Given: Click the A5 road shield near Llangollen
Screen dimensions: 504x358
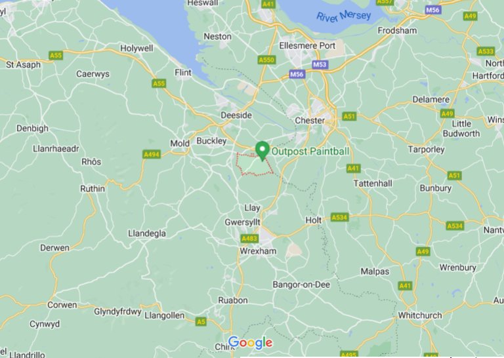Looking at the screenshot, I should coord(201,322).
